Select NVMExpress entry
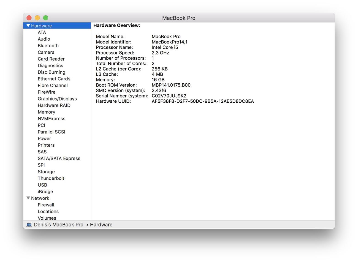Viewport: 358px width, 262px height. click(51, 119)
